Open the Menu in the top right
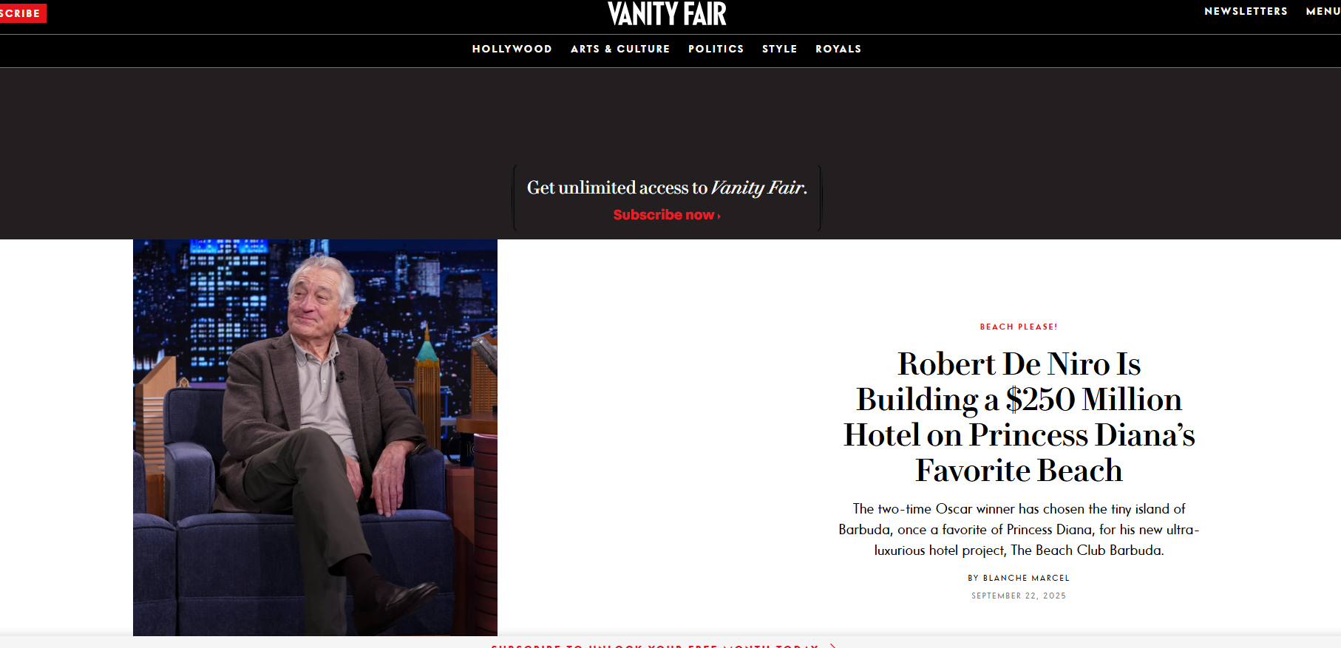This screenshot has height=648, width=1341. 1323,11
